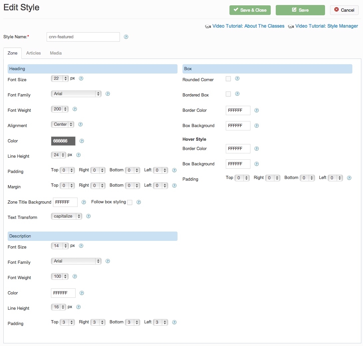The width and height of the screenshot is (363, 346).
Task: Cancel editing the style
Action: point(344,10)
